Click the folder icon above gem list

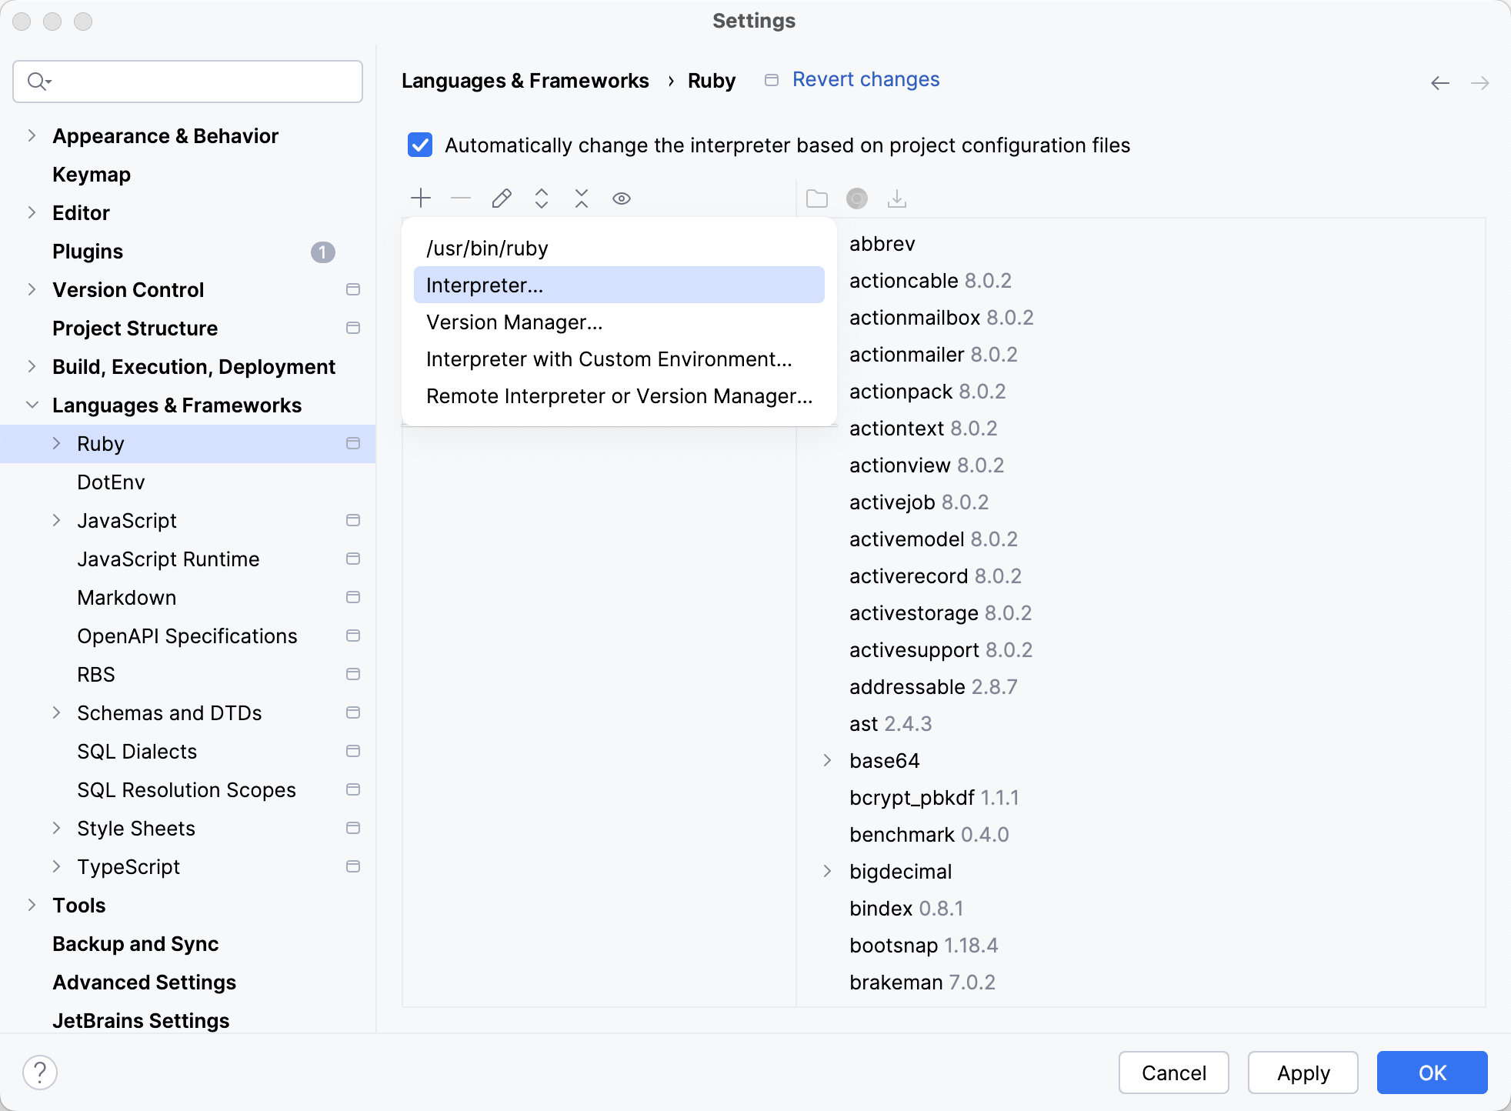[816, 199]
